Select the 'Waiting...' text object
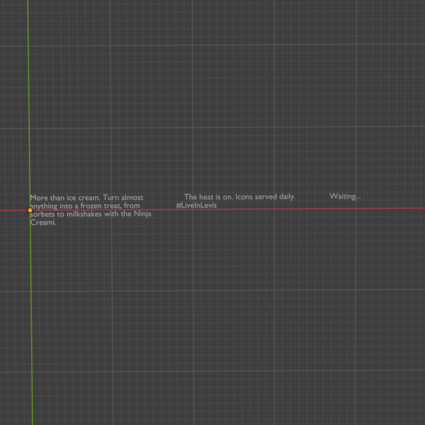Image resolution: width=425 pixels, height=425 pixels. pos(345,196)
